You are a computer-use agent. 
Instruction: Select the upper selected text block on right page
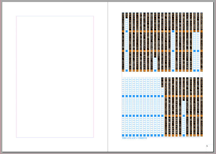[x=162, y=42]
